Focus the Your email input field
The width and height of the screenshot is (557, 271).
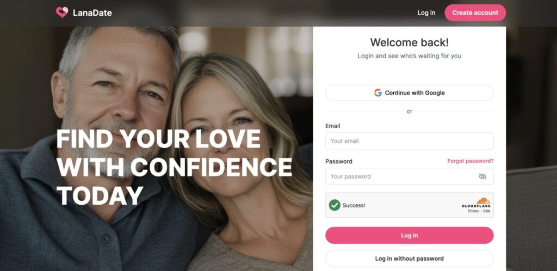[x=409, y=141]
